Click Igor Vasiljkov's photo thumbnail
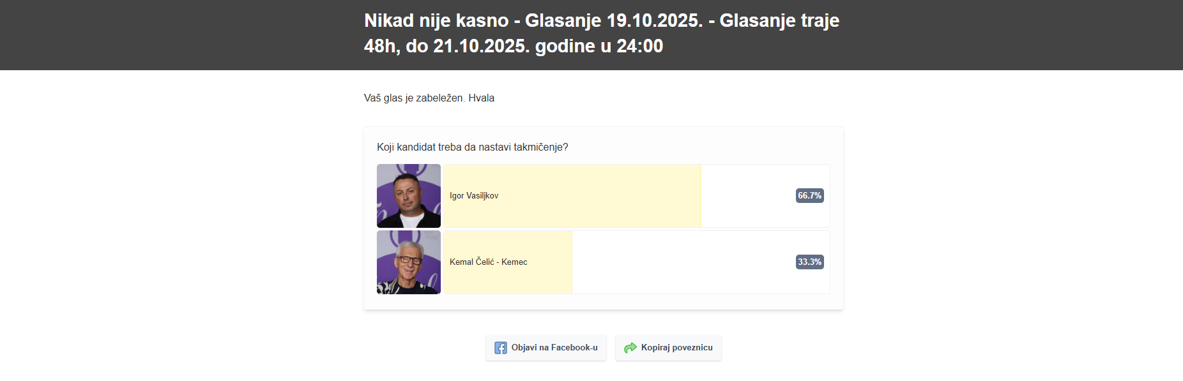Viewport: 1183px width, 381px height. point(409,195)
